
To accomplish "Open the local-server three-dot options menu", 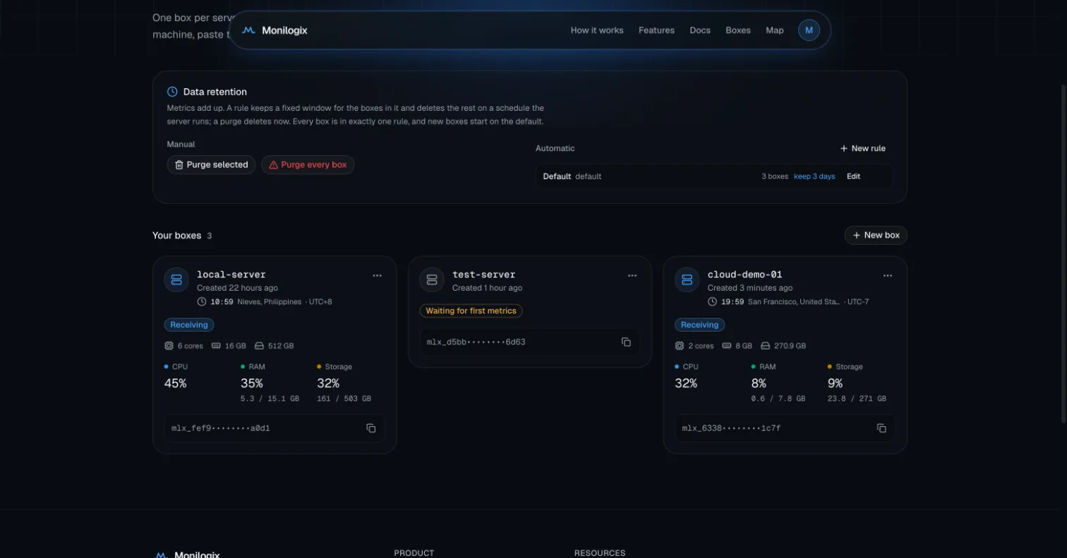I will pos(377,275).
